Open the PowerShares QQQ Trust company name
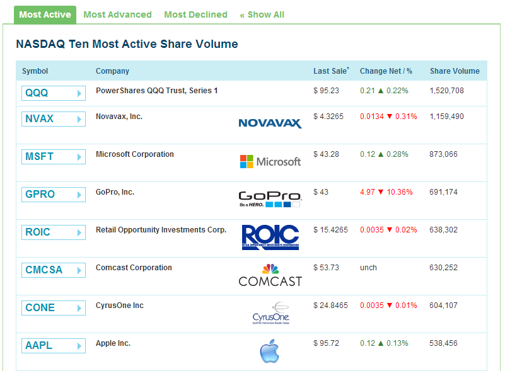 pos(156,91)
